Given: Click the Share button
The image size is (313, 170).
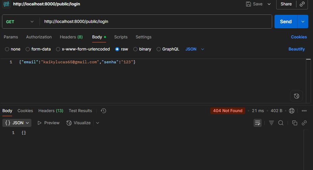Looking at the screenshot, I should tap(286, 4).
